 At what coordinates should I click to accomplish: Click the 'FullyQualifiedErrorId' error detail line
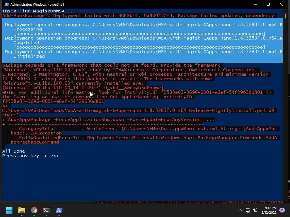click(x=145, y=138)
